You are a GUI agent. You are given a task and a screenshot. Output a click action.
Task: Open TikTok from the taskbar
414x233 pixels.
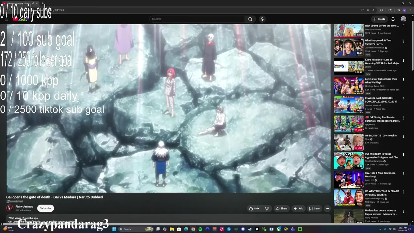pos(222,229)
